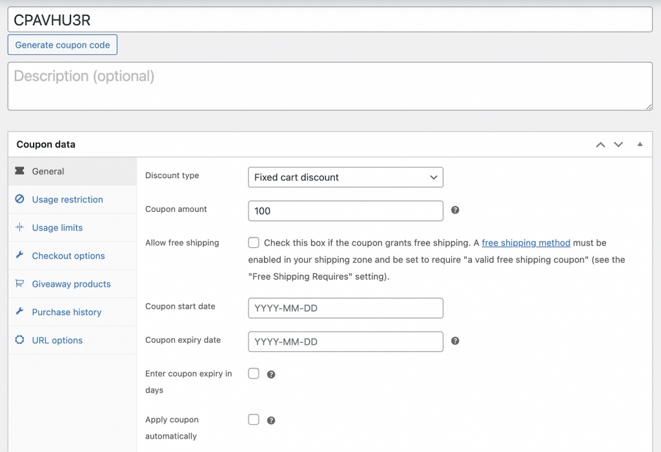Click the Giveaway products cart icon
Screen dimensions: 661x452
coord(19,283)
